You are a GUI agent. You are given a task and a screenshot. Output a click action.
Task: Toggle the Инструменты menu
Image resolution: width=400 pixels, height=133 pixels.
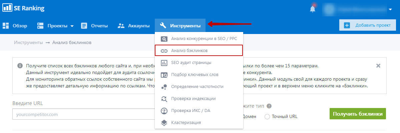point(180,25)
